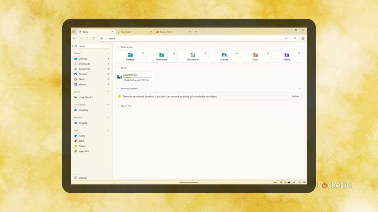Toggle the info pane button beside search

[x=303, y=38]
